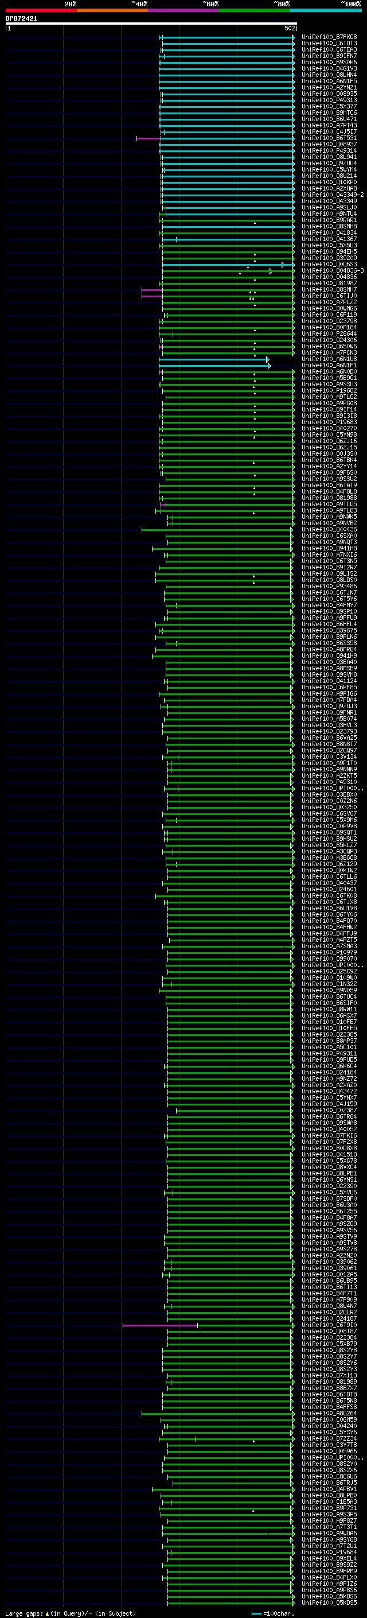Click hit label UniRef100_Q43472

coord(329,1091)
